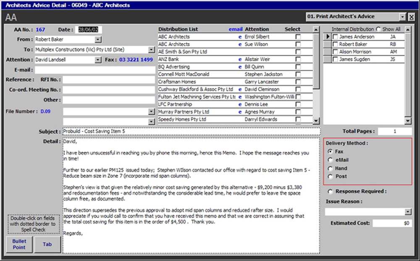
Task: Expand the To company dropdown
Action: pos(152,50)
